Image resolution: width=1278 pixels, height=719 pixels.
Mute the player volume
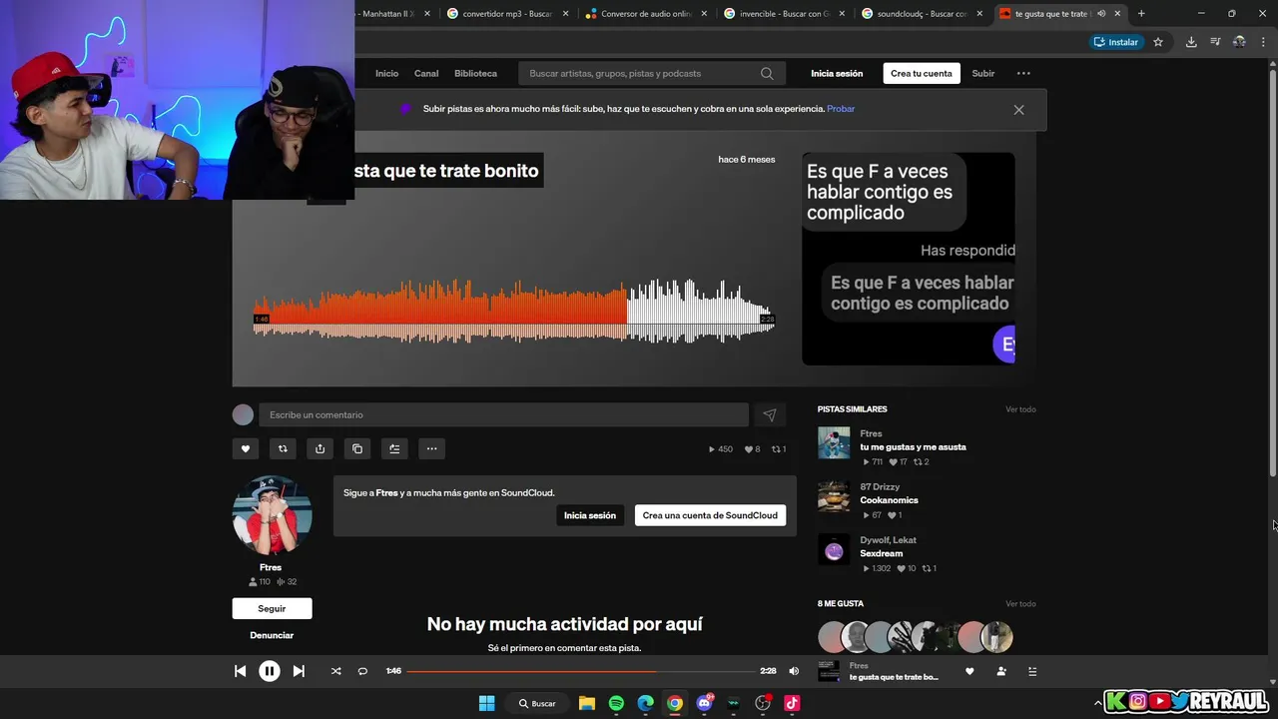pos(794,671)
